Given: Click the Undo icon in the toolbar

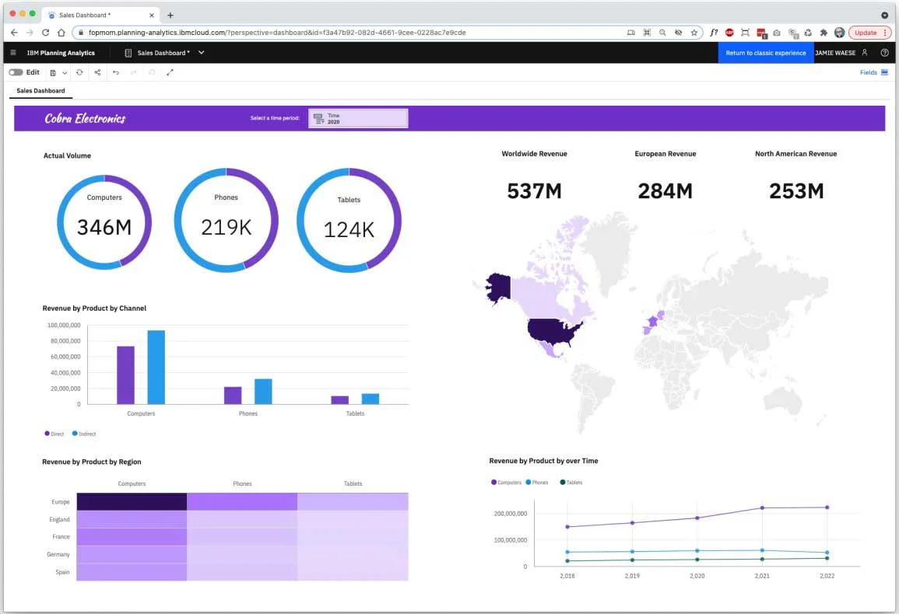Looking at the screenshot, I should (117, 72).
